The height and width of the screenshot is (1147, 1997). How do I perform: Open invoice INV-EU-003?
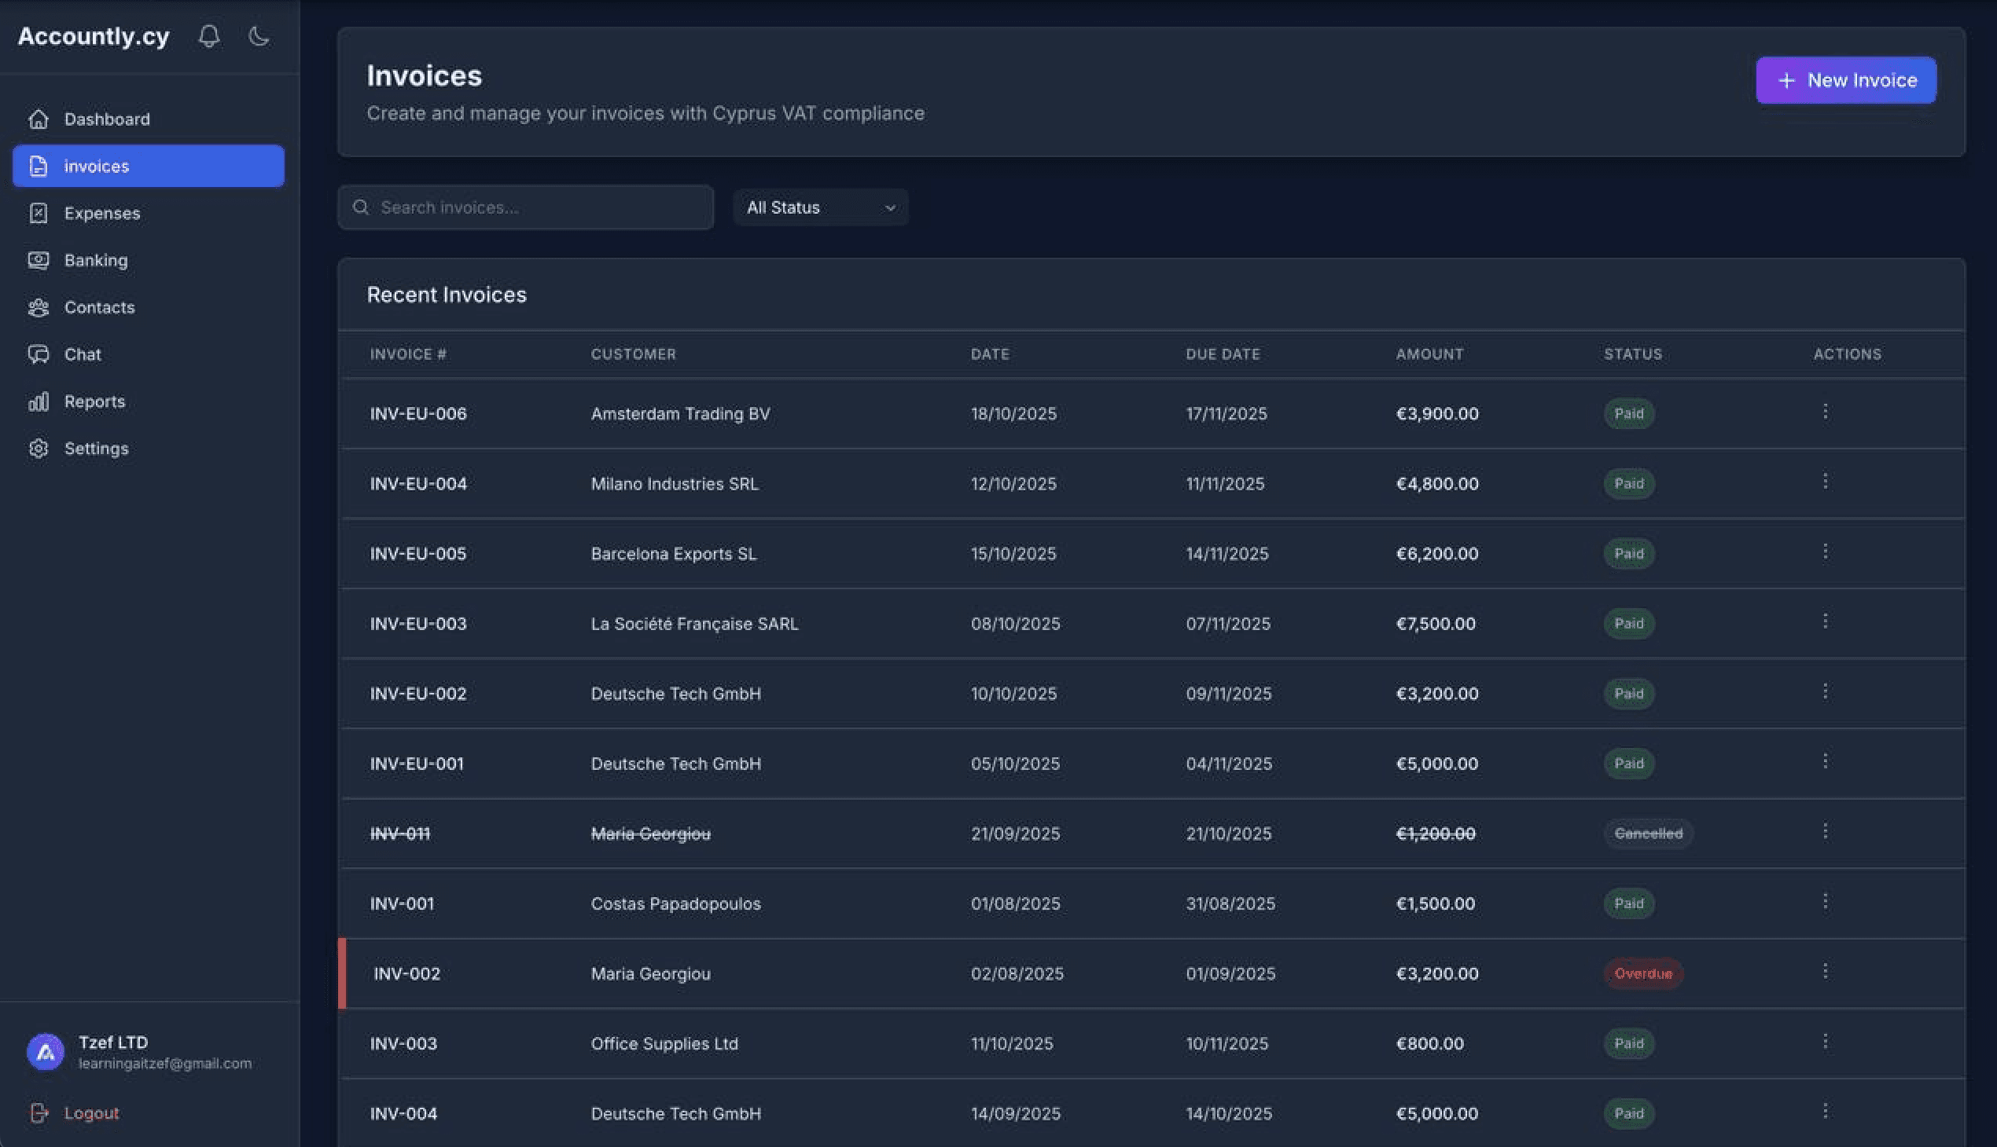tap(417, 624)
